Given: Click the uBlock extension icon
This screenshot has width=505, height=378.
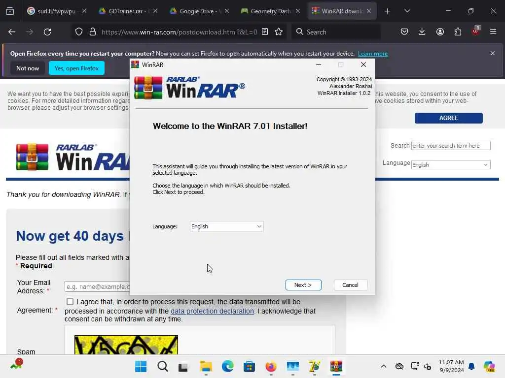Looking at the screenshot, I should pyautogui.click(x=476, y=31).
